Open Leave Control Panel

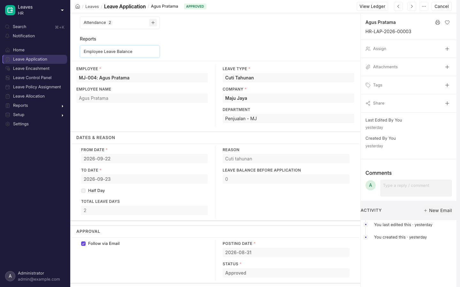[35, 78]
